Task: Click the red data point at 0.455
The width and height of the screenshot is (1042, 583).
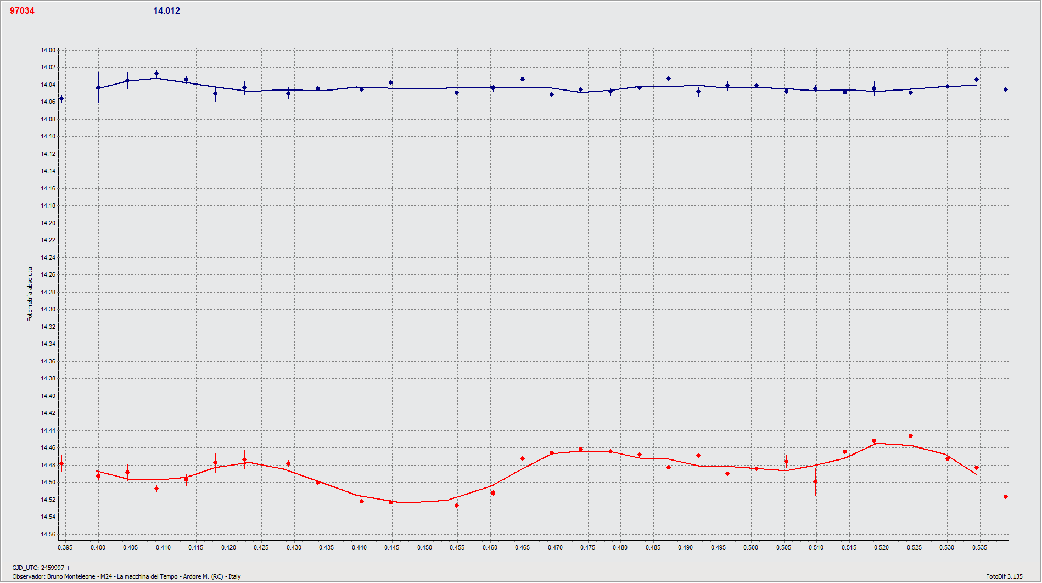Action: 457,506
